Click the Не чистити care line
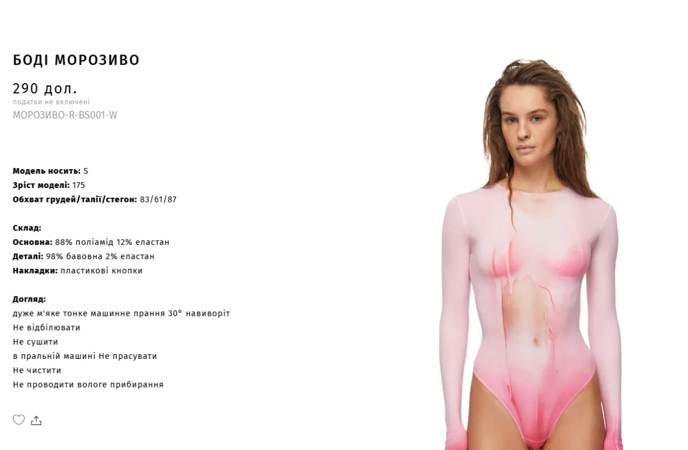The height and width of the screenshot is (450, 688). [x=37, y=370]
